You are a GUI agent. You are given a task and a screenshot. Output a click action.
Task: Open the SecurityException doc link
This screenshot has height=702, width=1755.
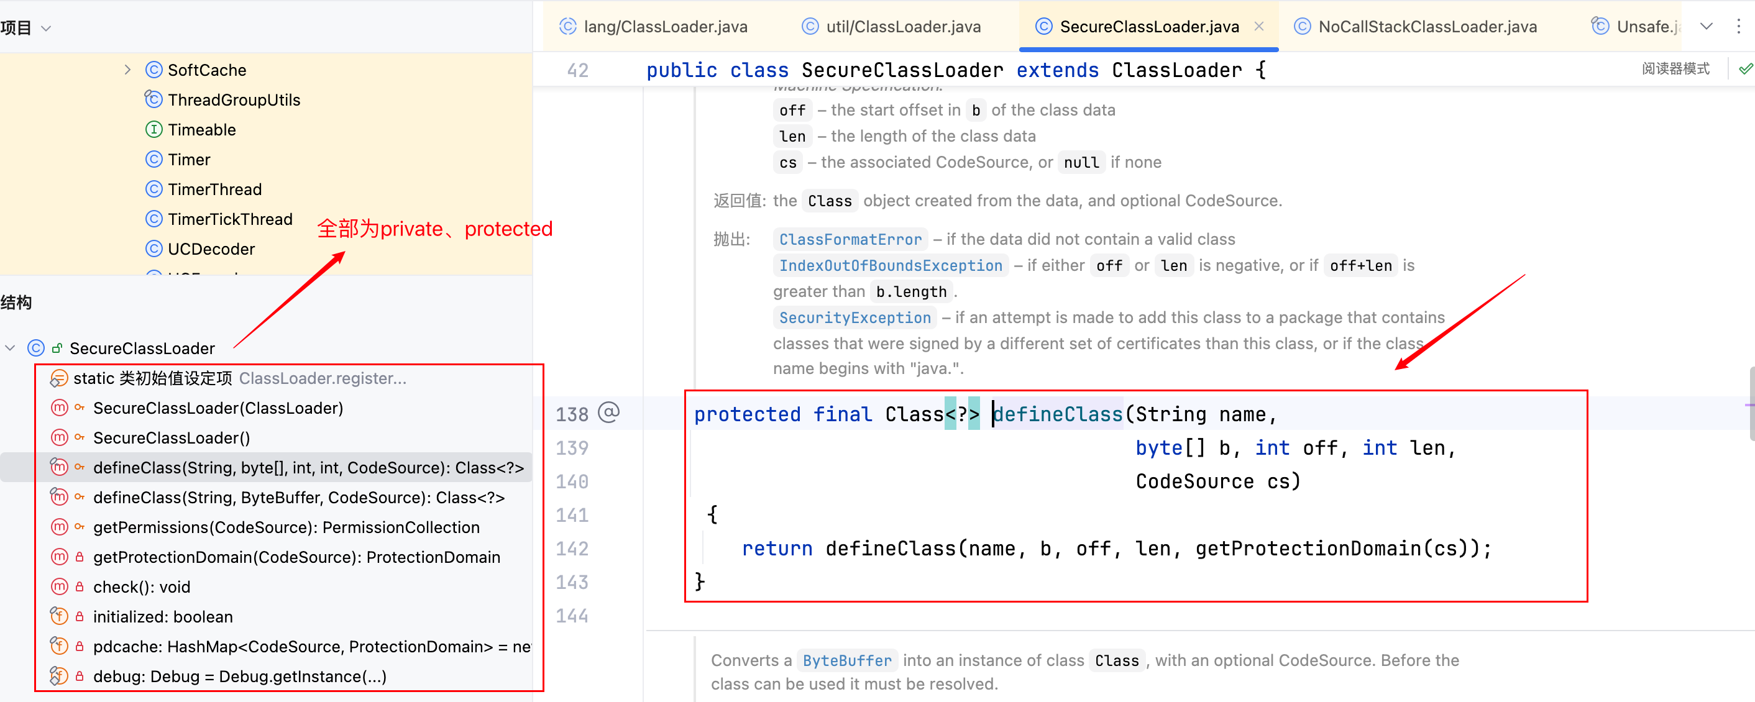(855, 317)
